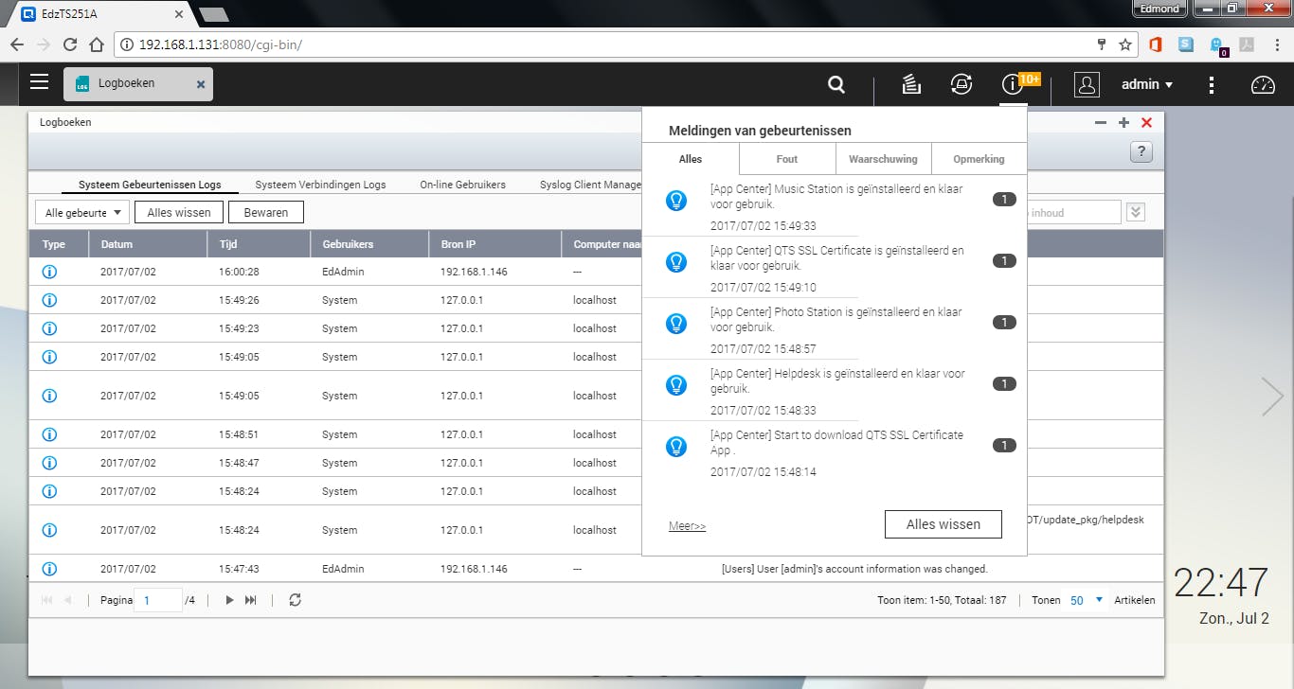Sort by the Tijd column header
Viewport: 1294px width, 689px height.
click(259, 244)
